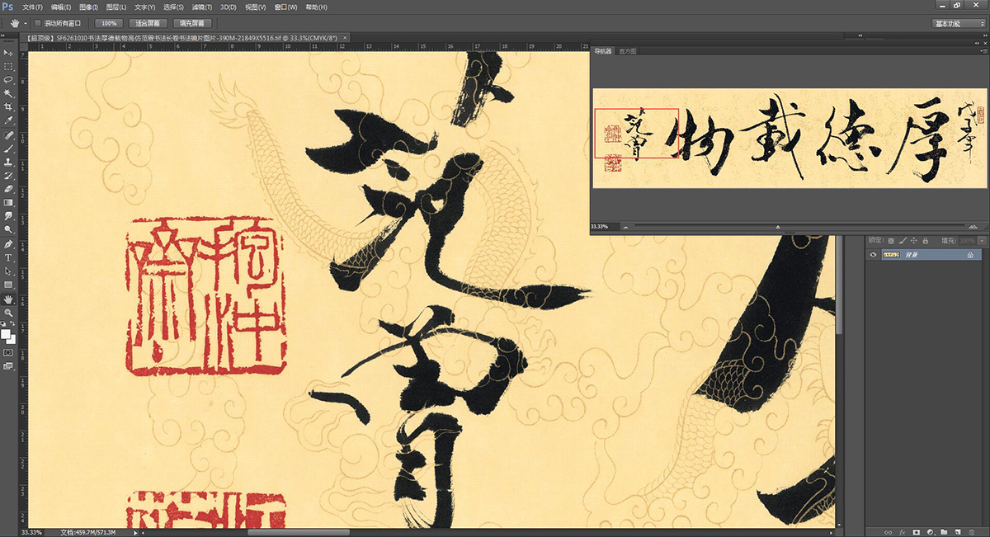
Task: Lock all layer attributes
Action: click(926, 241)
